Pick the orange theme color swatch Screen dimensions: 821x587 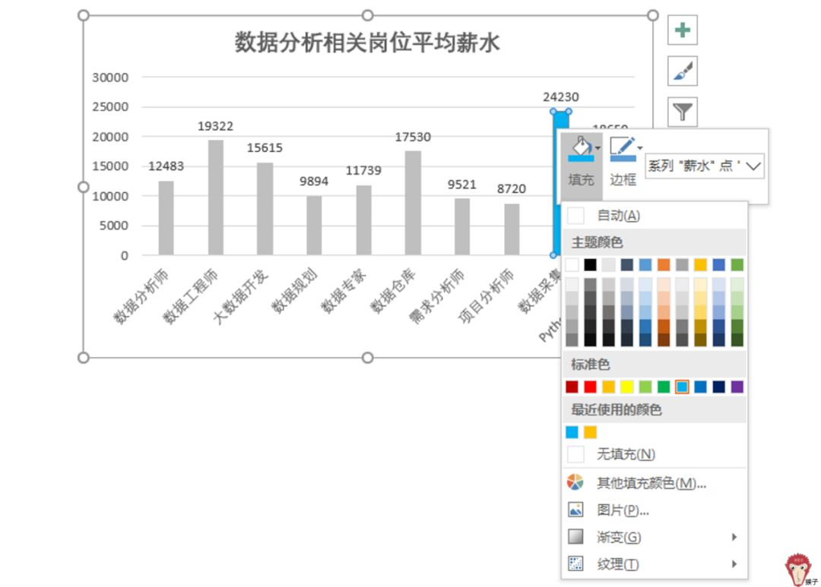[664, 265]
